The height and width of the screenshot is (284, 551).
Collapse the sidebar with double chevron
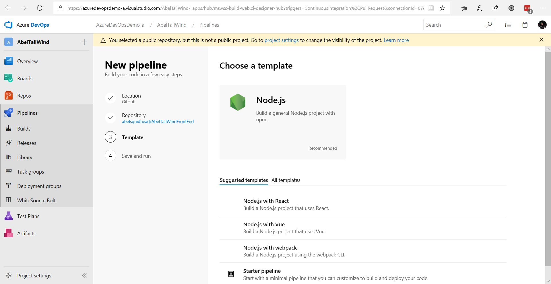[84, 275]
